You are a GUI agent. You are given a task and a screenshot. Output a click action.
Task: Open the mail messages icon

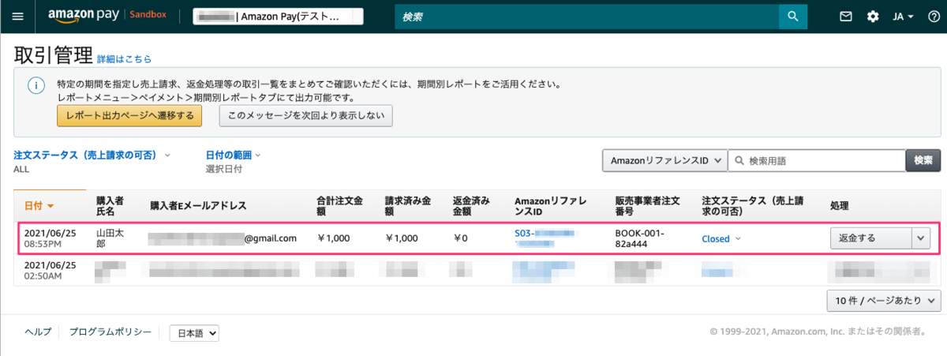pyautogui.click(x=846, y=17)
